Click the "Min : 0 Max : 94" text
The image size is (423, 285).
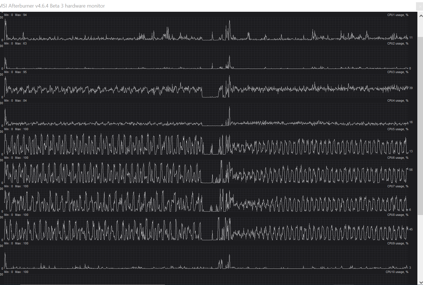click(x=15, y=15)
